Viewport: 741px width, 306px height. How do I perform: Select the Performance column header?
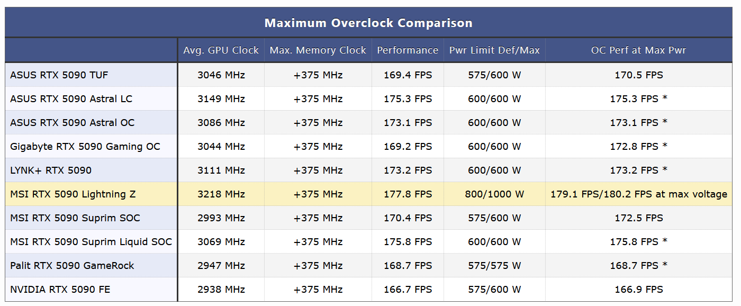[408, 50]
